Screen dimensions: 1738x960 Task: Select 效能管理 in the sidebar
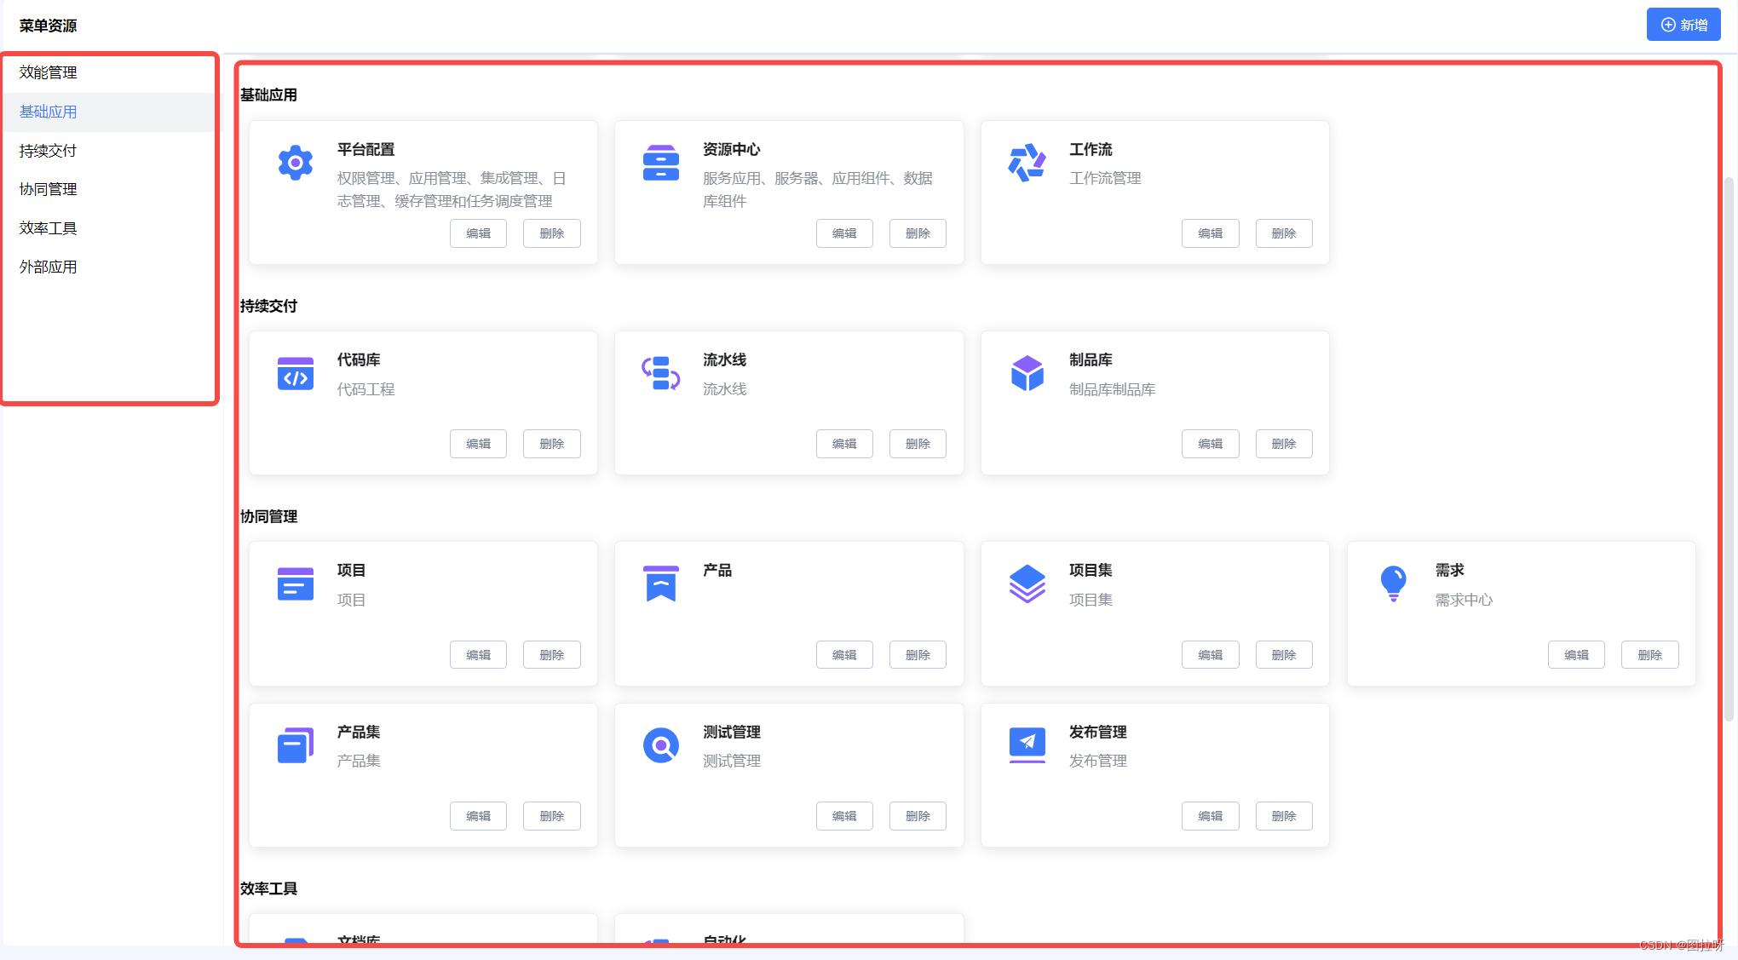click(49, 72)
